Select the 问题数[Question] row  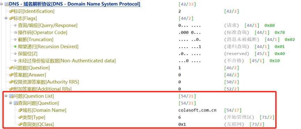click(x=31, y=68)
